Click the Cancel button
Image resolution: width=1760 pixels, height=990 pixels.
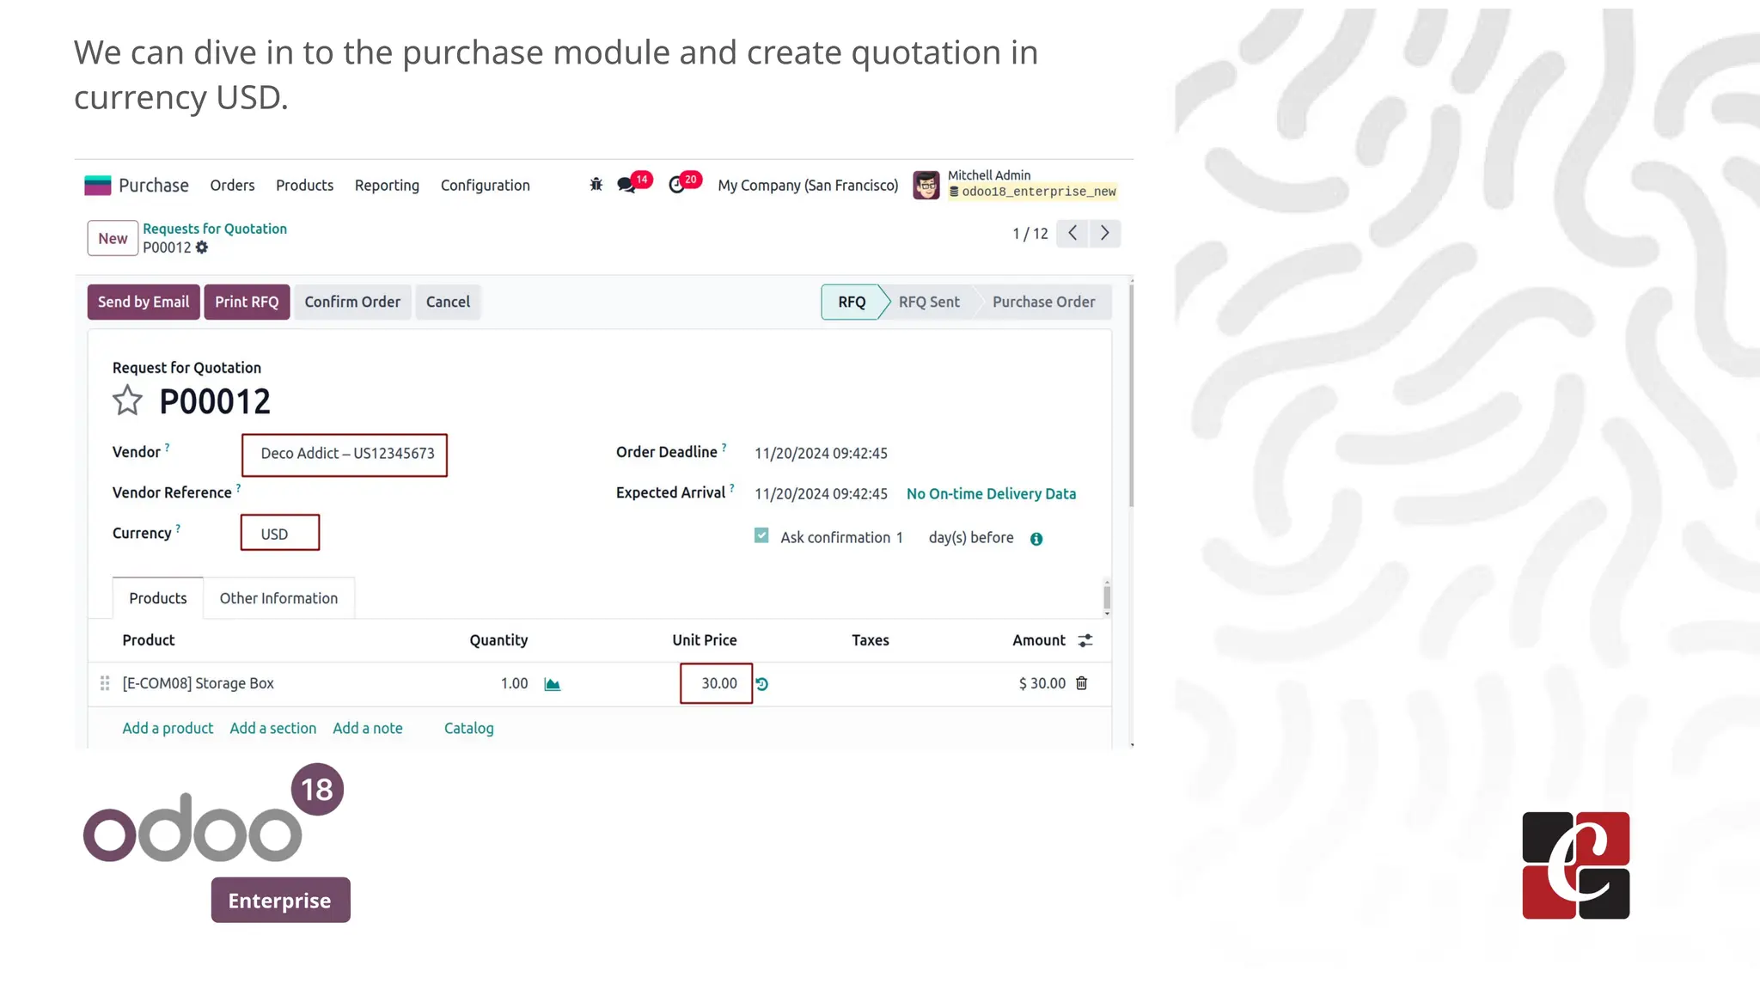448,302
